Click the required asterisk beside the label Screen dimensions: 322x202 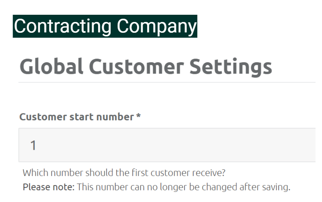point(138,116)
